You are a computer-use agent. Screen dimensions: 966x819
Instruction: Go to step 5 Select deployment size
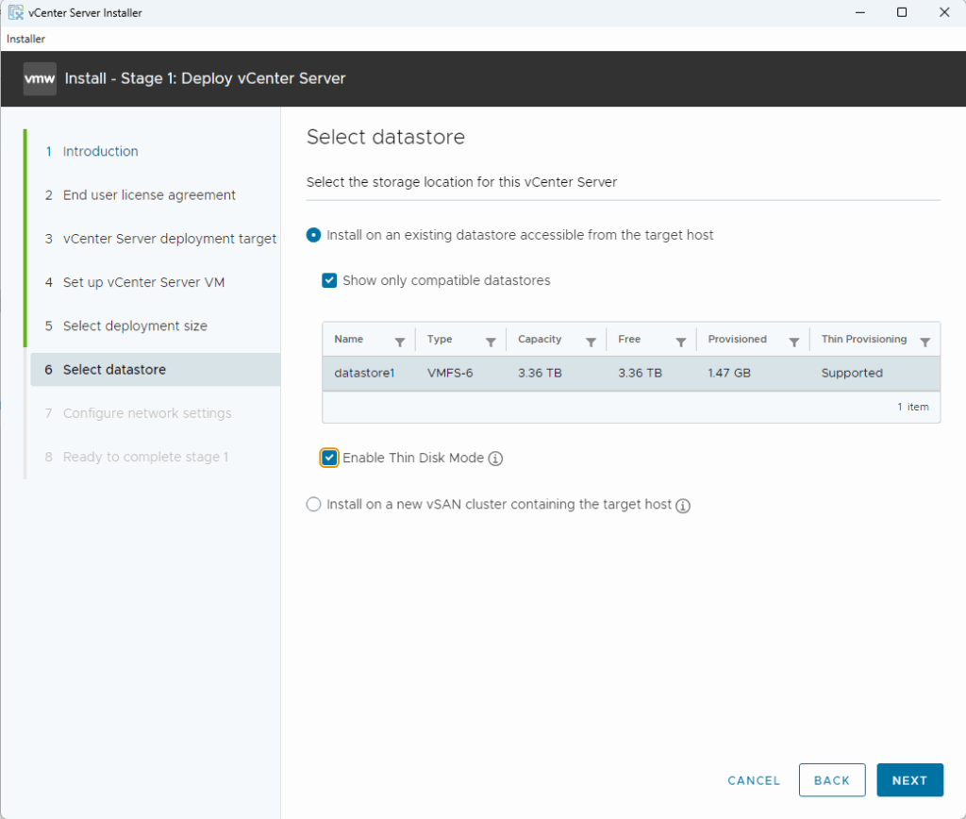[135, 326]
